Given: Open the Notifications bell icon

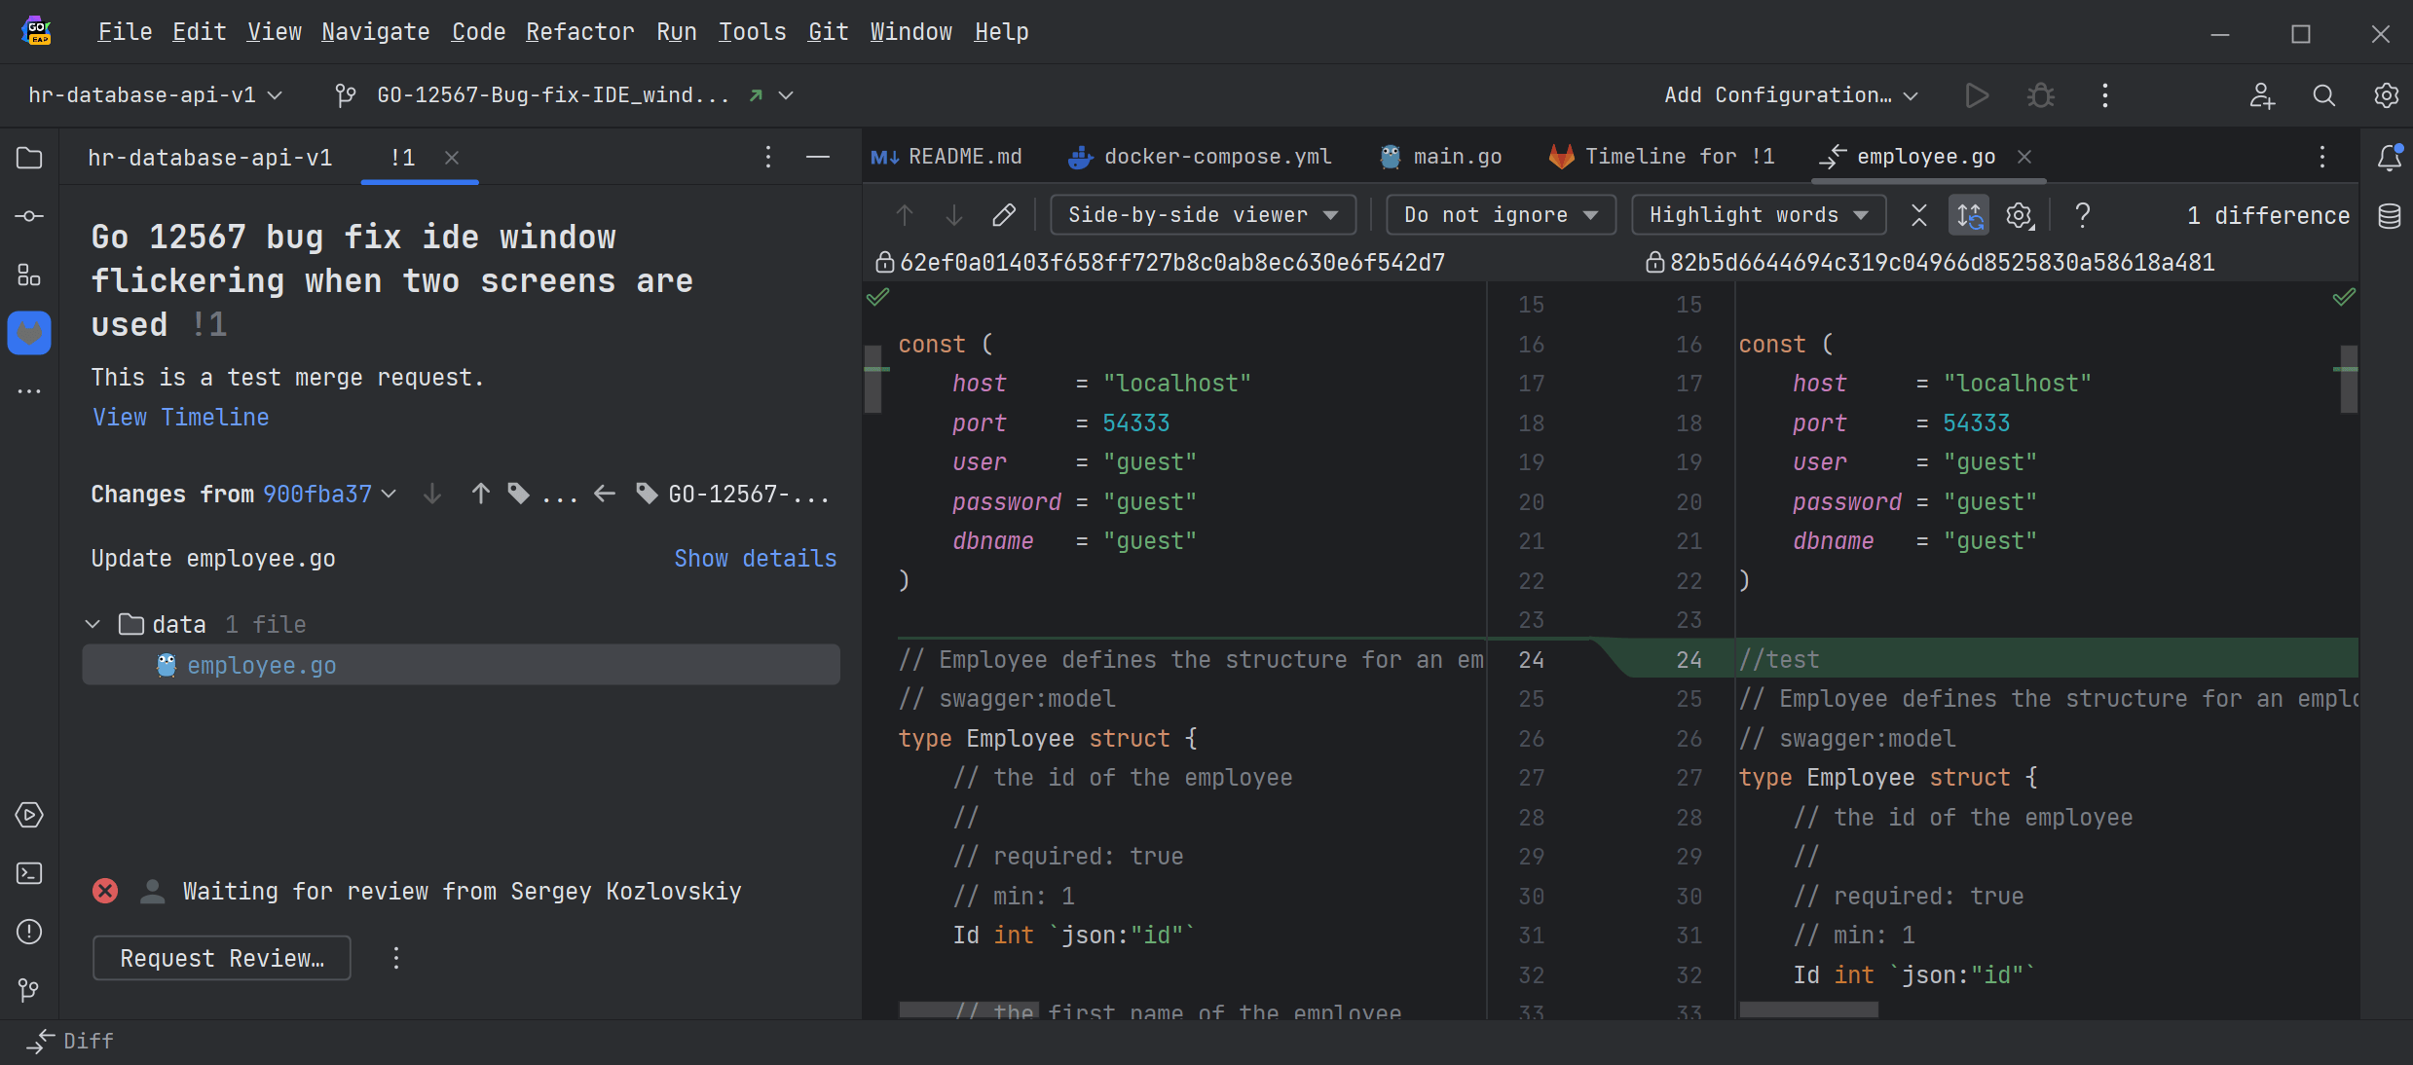Looking at the screenshot, I should pyautogui.click(x=2389, y=158).
